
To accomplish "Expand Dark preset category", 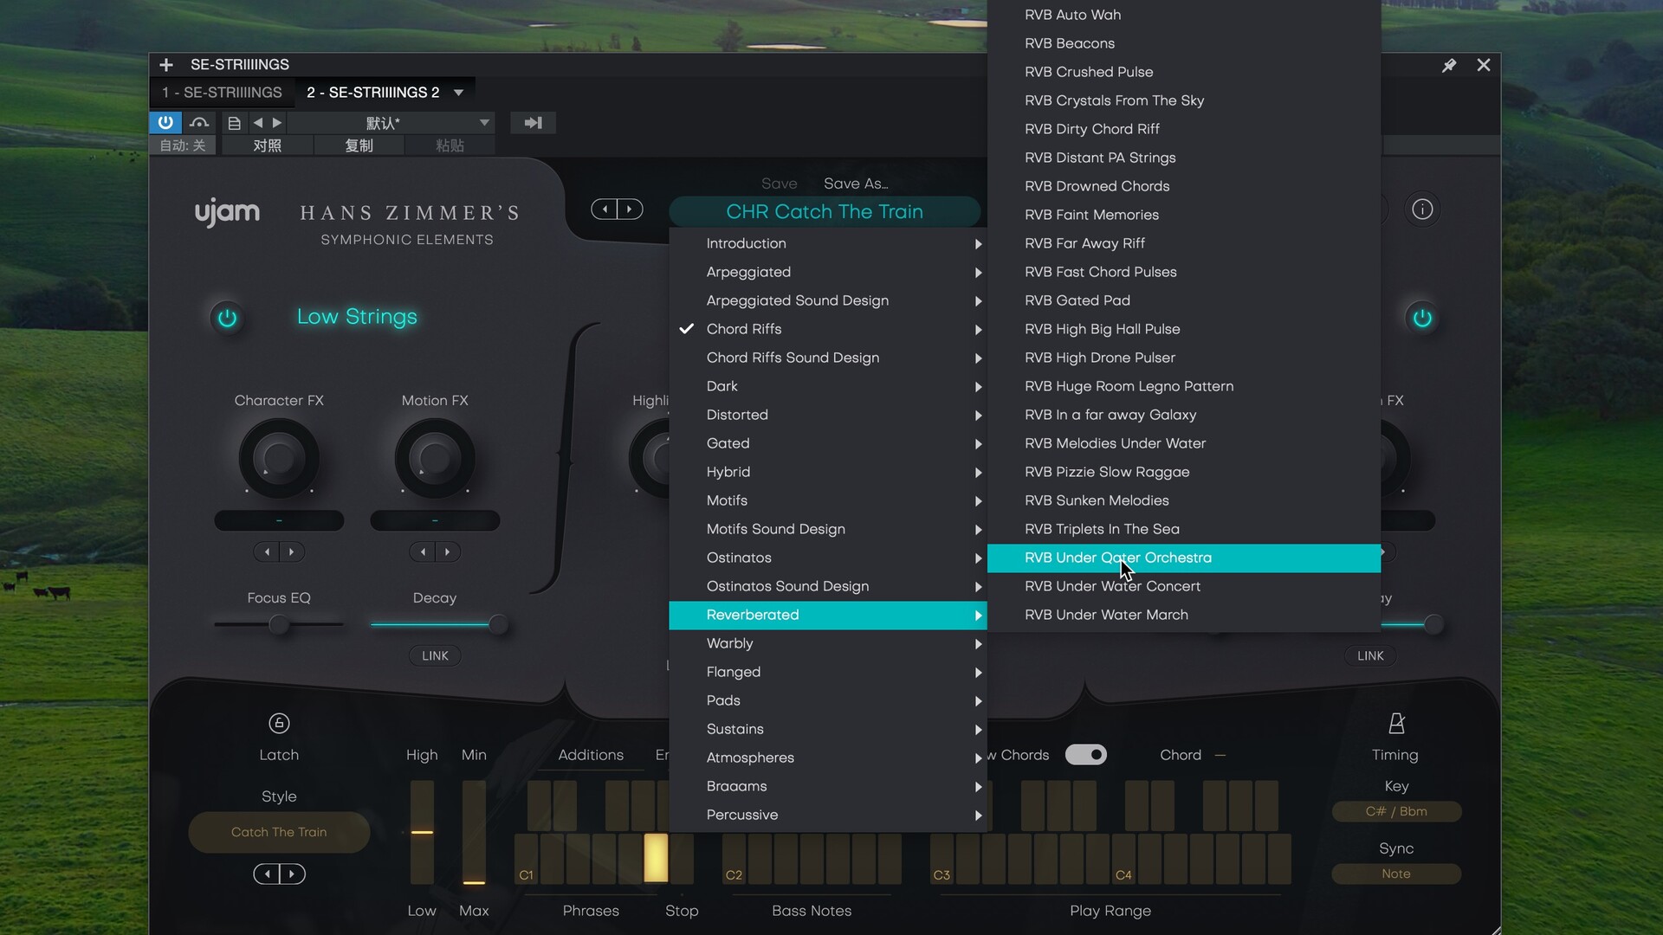I will point(828,387).
